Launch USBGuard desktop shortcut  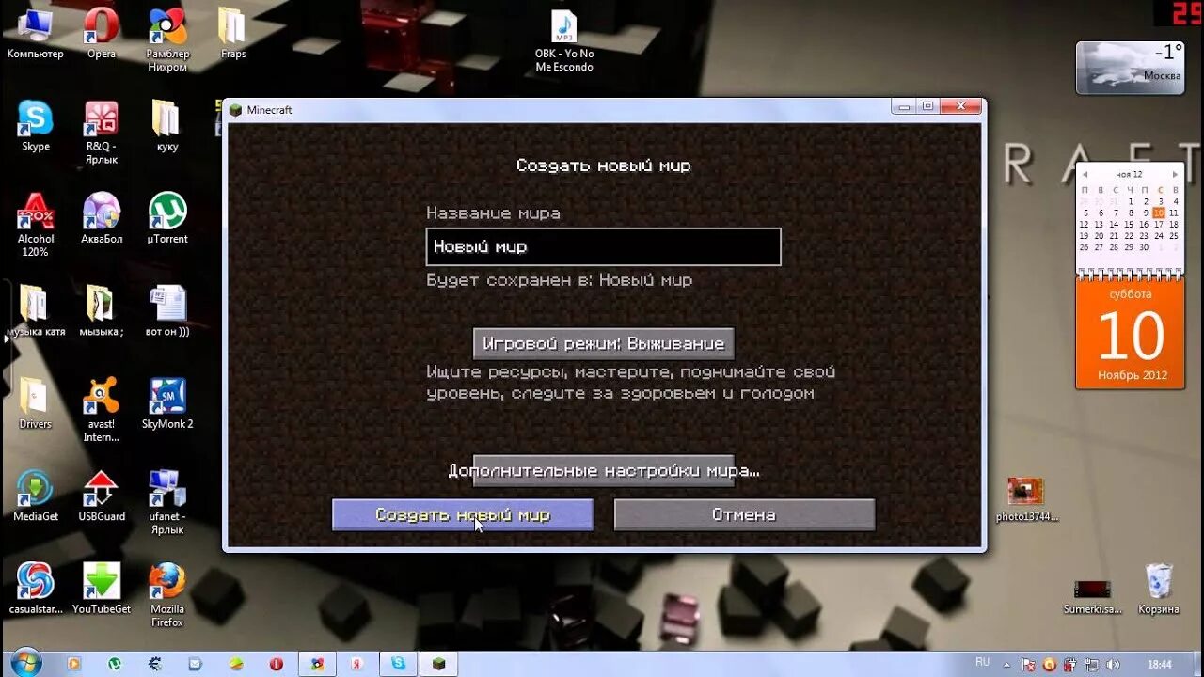coord(102,495)
